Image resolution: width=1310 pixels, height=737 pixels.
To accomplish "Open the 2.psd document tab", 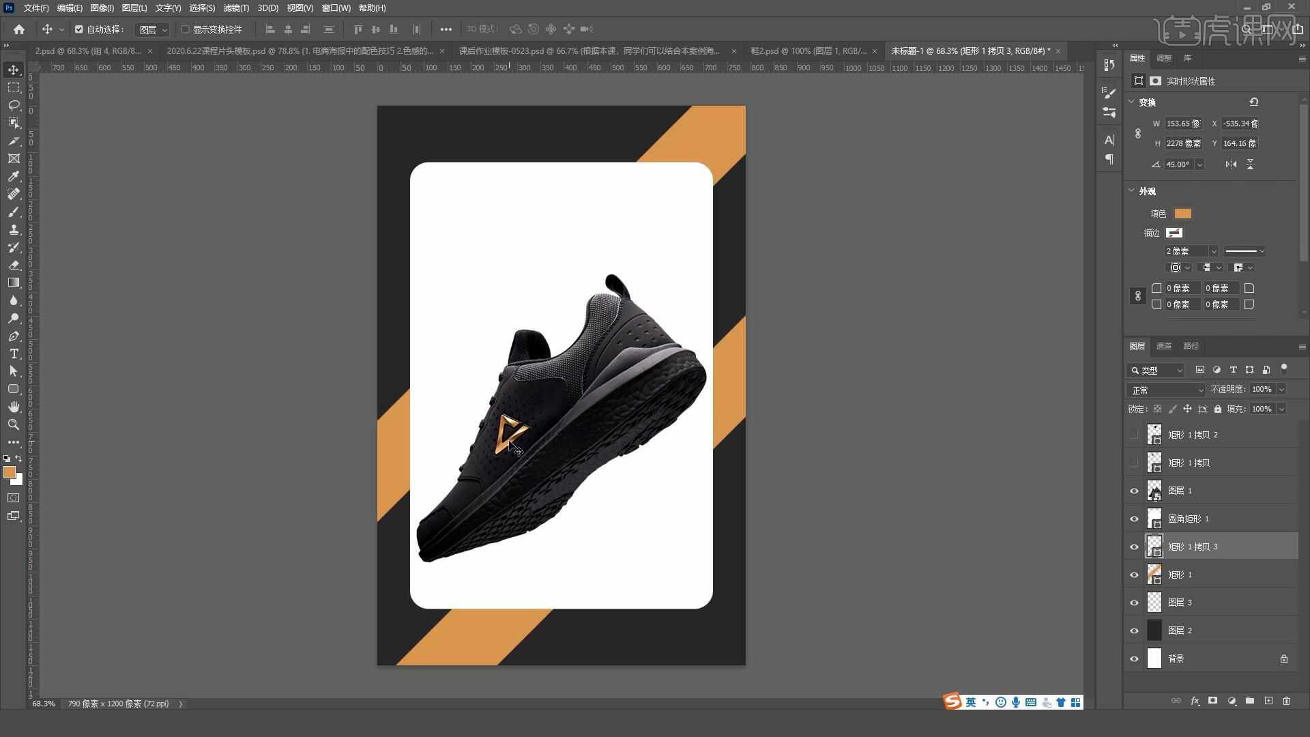I will click(x=88, y=51).
